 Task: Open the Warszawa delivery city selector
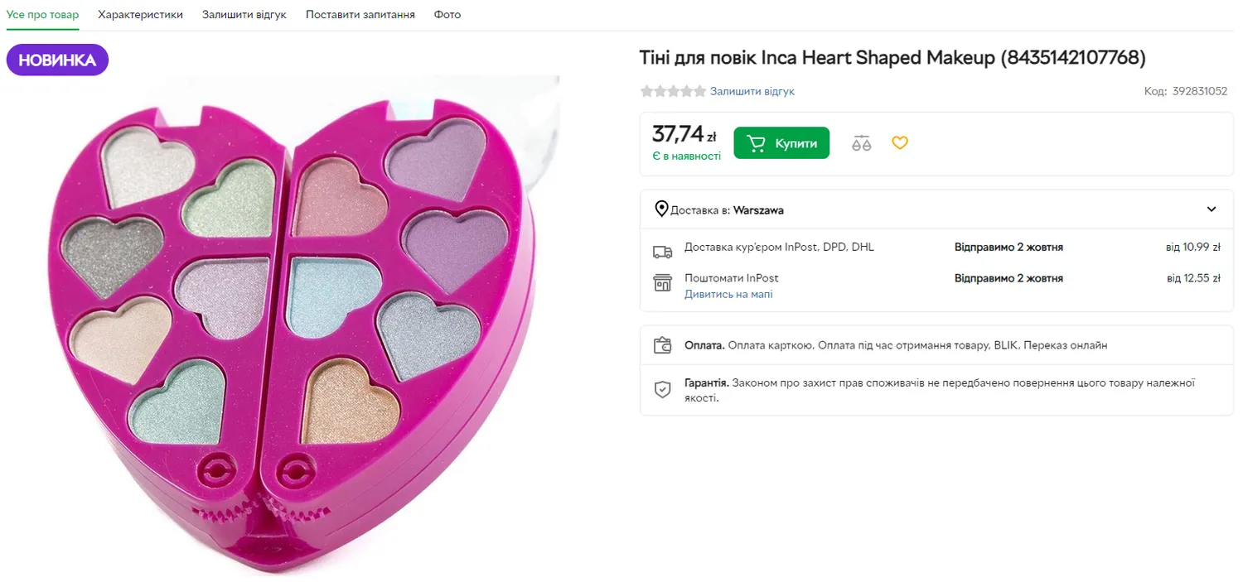[x=758, y=210]
